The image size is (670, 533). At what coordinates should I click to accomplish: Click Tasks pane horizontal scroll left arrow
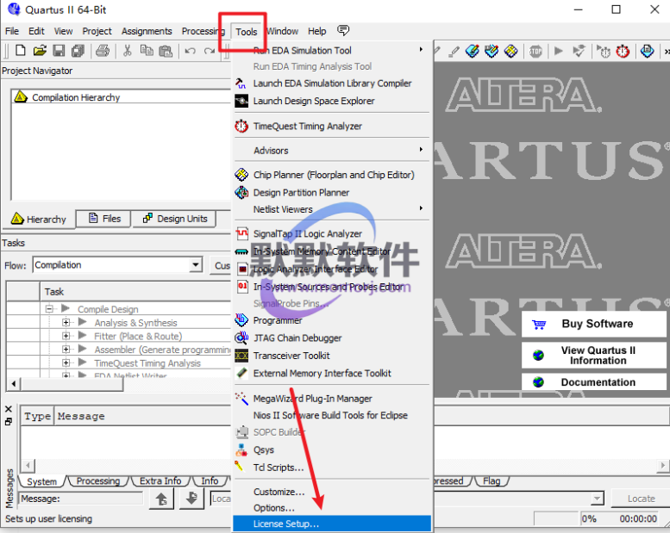point(14,384)
